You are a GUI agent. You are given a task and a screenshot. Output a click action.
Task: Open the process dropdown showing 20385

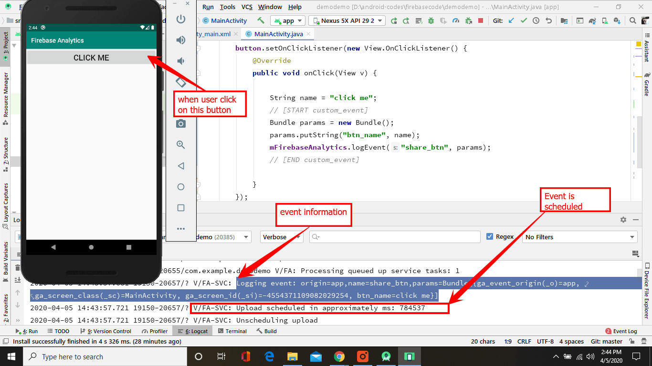coord(223,237)
